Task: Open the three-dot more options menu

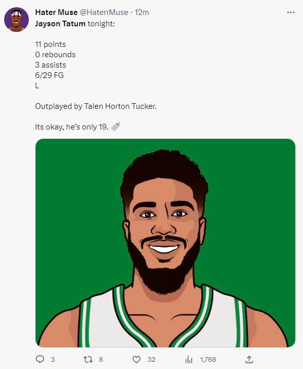Action: [x=291, y=12]
